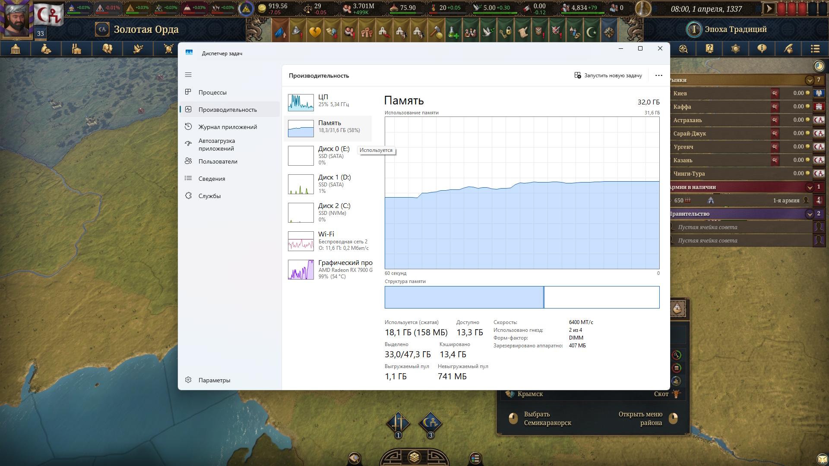This screenshot has height=466, width=829.
Task: Click the Эпоха Традиций age button
Action: [x=736, y=29]
